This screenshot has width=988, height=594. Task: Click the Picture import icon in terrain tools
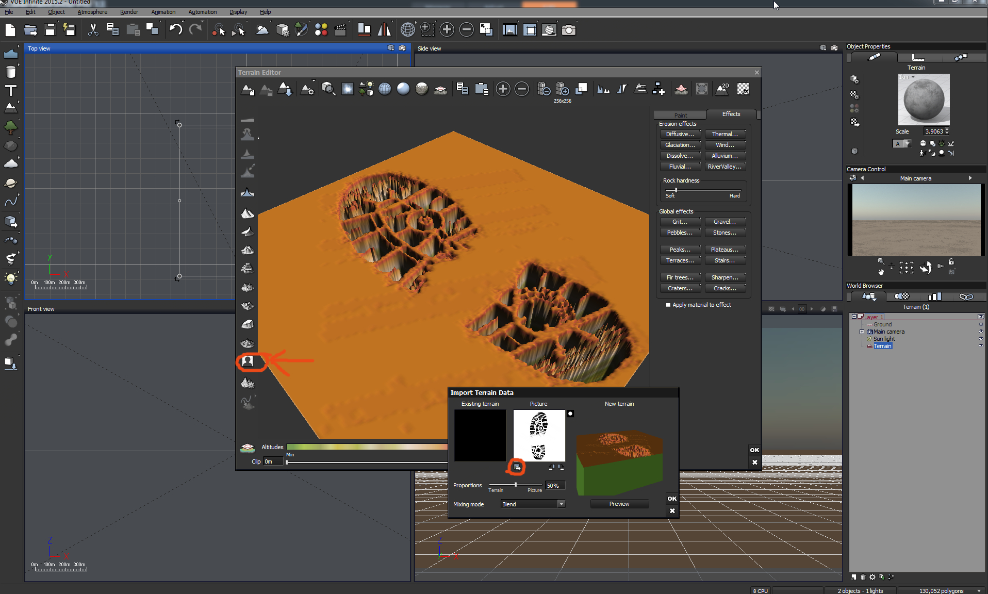pos(248,361)
